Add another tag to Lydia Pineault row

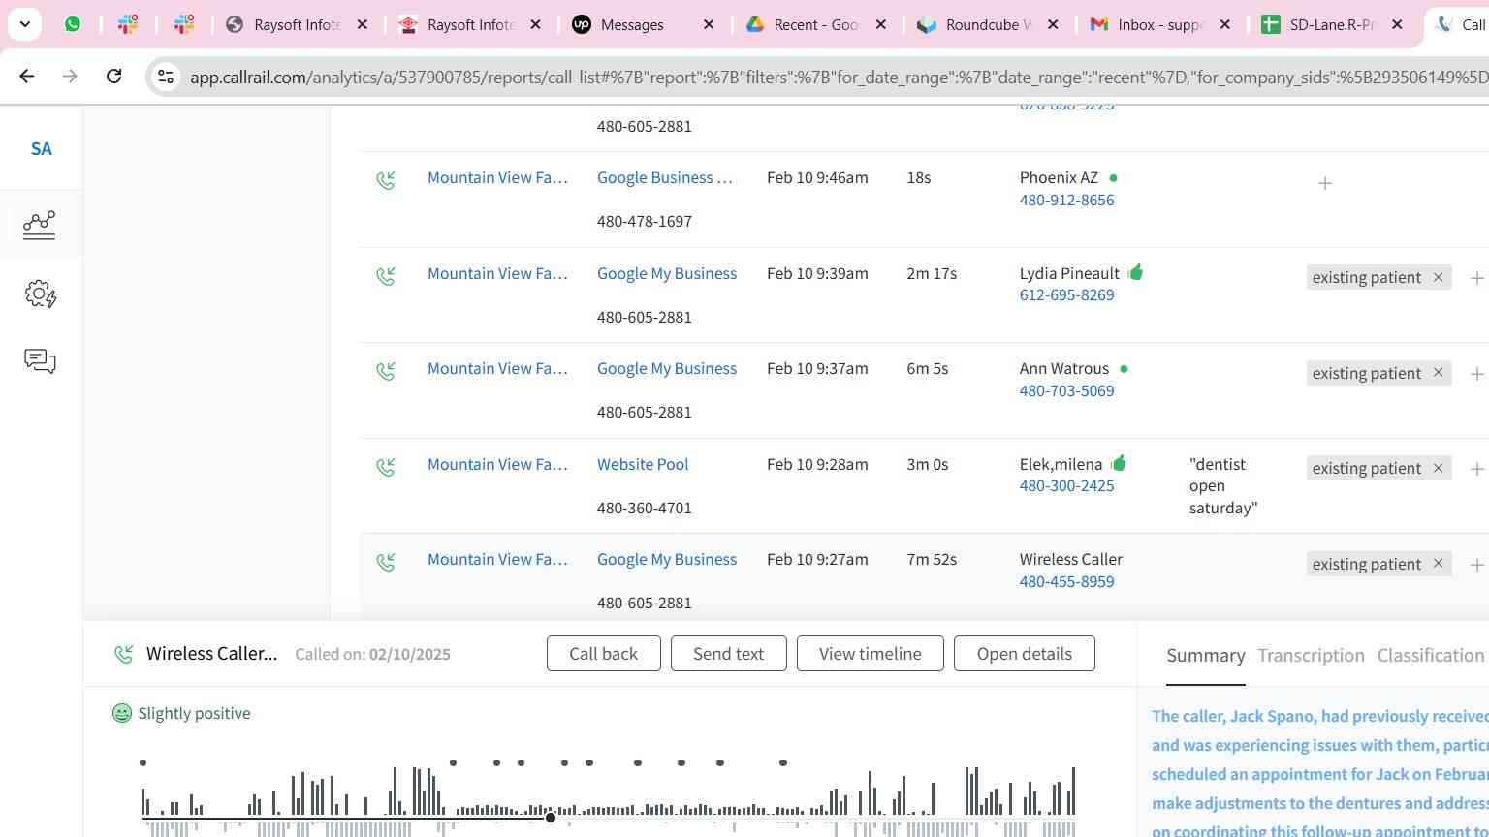tap(1476, 278)
